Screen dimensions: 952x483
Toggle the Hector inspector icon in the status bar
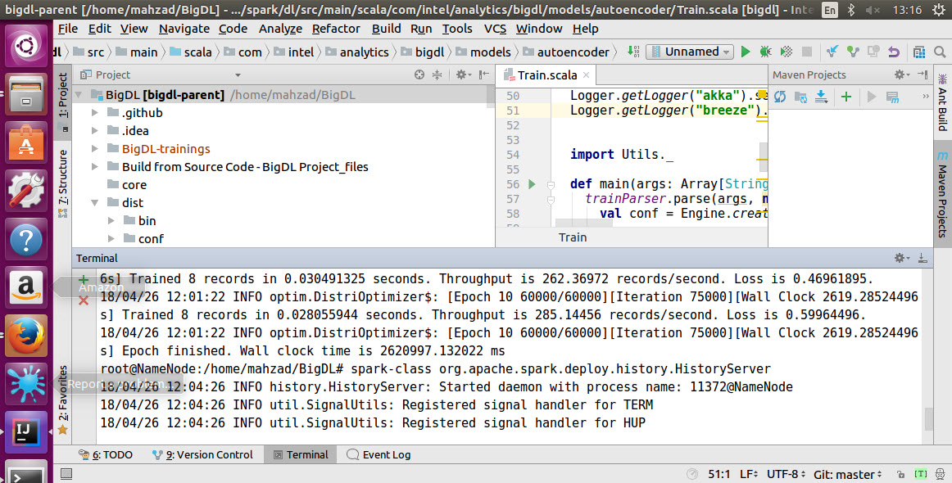(940, 474)
